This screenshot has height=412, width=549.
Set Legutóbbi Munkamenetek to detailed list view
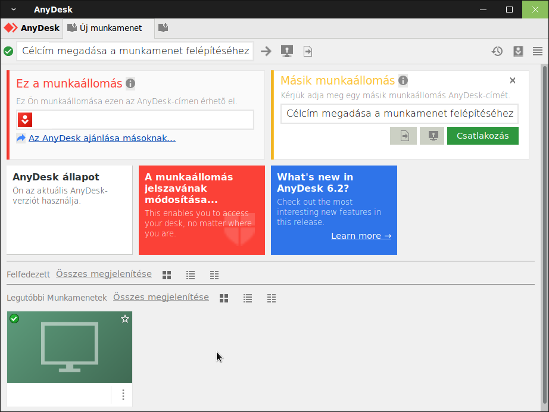click(272, 298)
